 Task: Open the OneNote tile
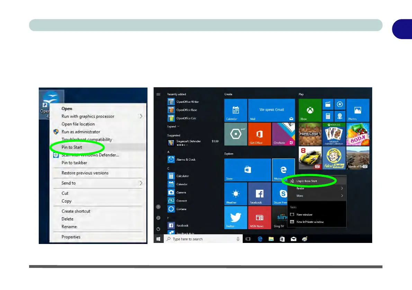pos(283,134)
